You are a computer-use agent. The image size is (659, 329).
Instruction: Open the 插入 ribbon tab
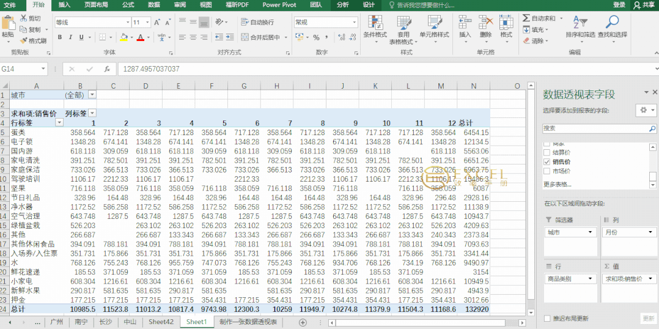64,5
